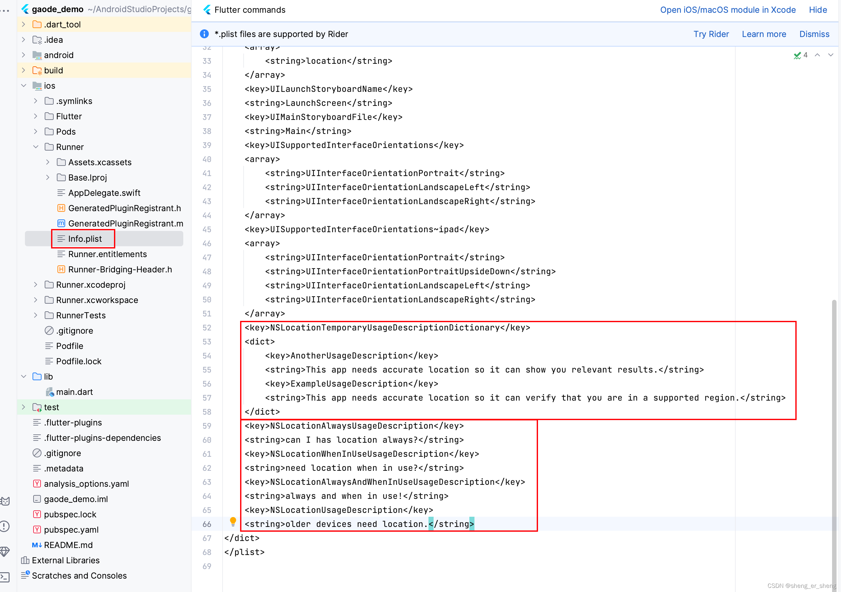The width and height of the screenshot is (841, 592).
Task: Expand the .dart_tool folder
Action: 23,25
